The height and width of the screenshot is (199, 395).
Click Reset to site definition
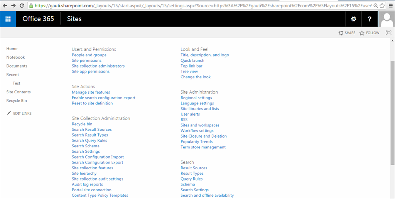(92, 103)
